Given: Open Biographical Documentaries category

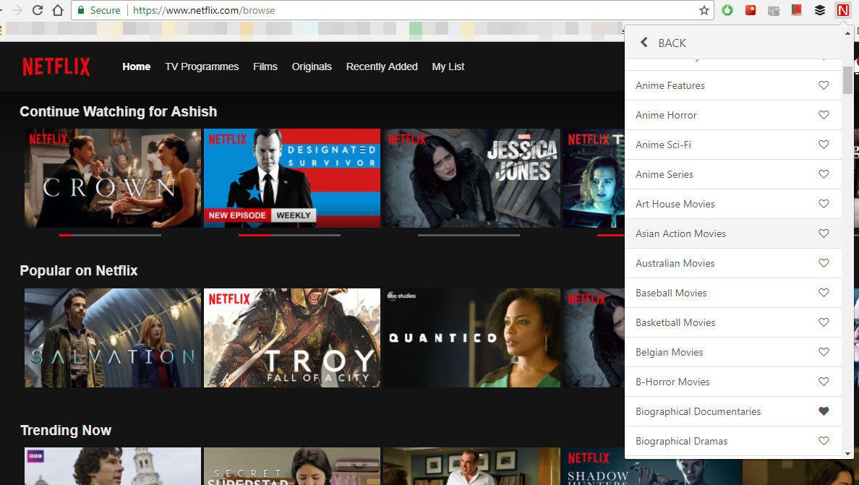Looking at the screenshot, I should (698, 411).
